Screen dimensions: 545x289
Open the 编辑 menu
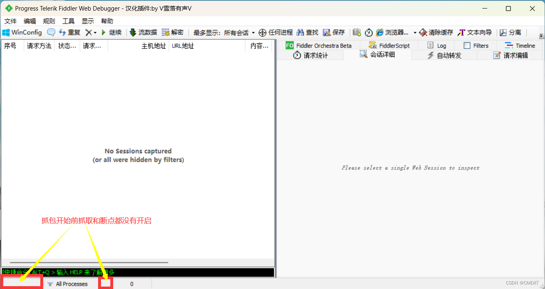click(x=30, y=21)
